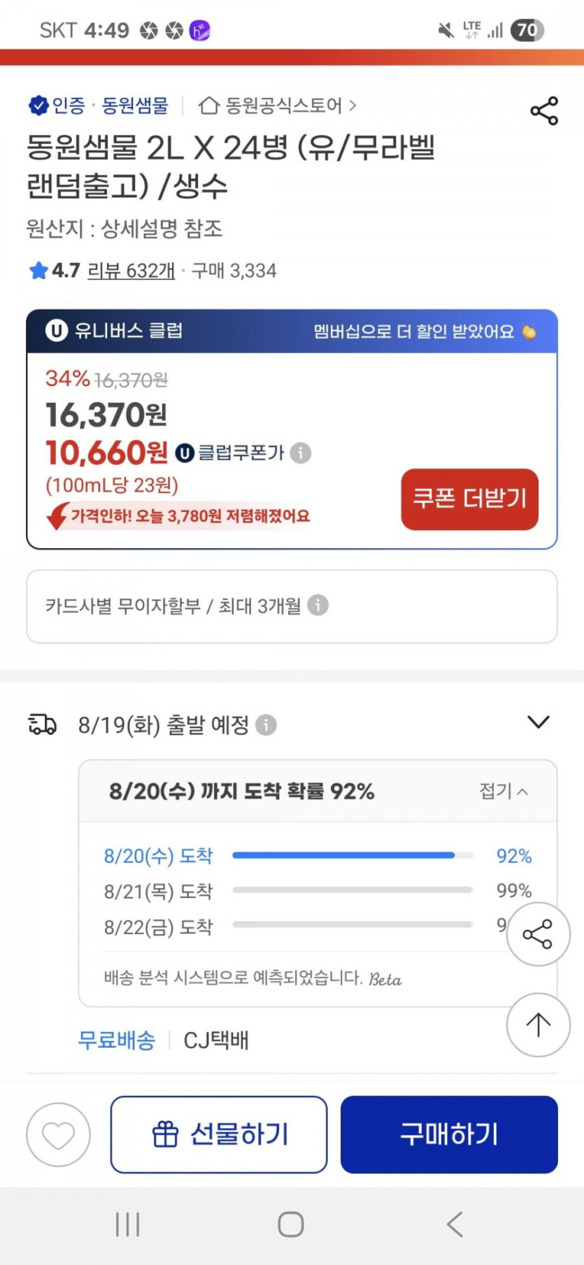Toggle the heart wishlist button

point(58,1134)
